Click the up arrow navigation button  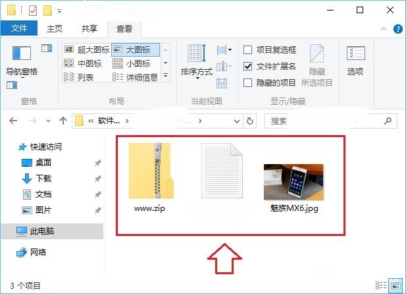click(x=63, y=121)
